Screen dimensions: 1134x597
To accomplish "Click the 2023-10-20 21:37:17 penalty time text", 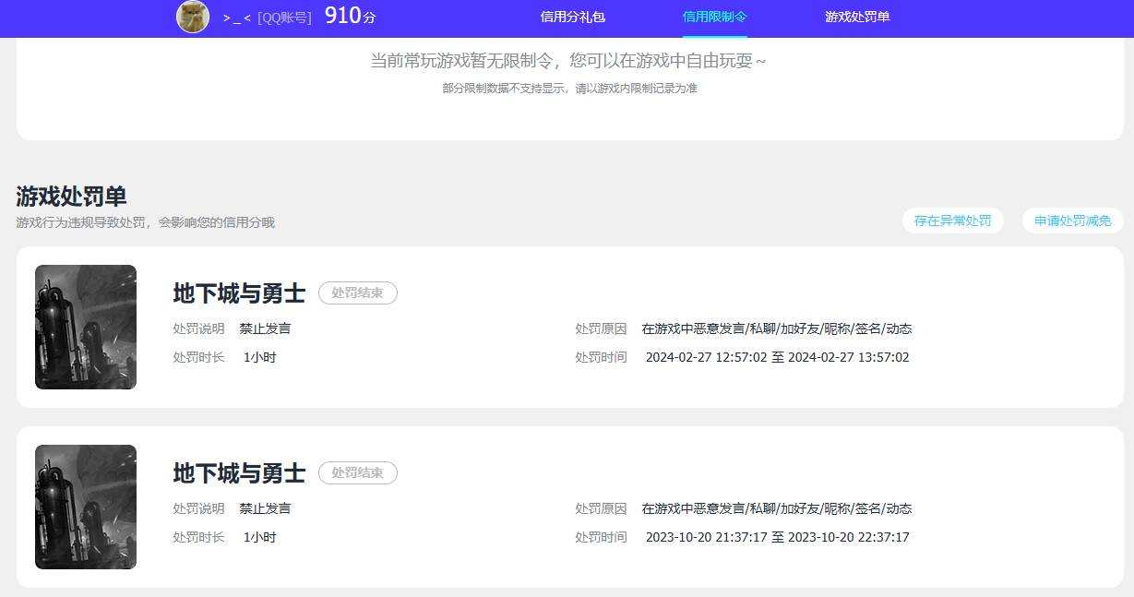I will [x=777, y=537].
